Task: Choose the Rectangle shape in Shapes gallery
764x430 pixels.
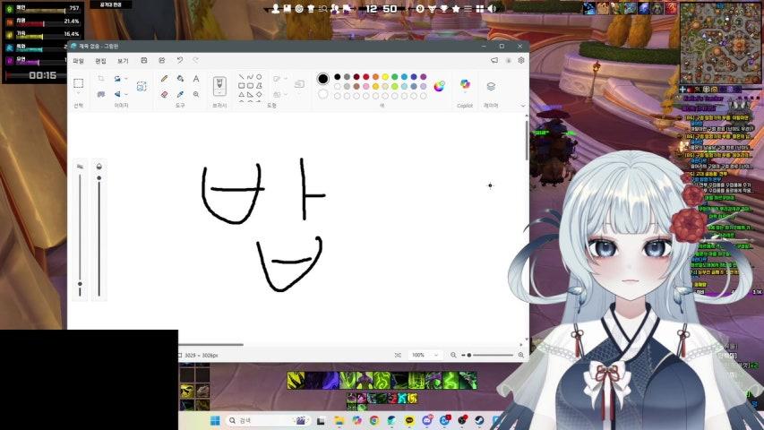Action: point(241,86)
